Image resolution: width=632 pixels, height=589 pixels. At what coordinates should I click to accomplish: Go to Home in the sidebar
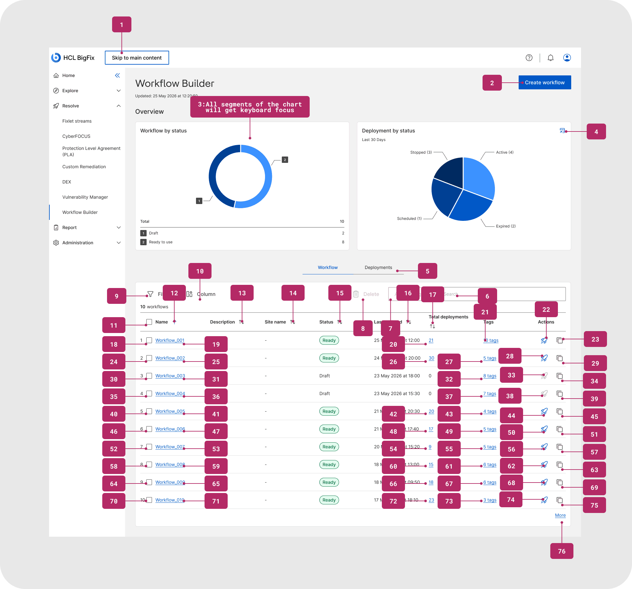pos(69,75)
